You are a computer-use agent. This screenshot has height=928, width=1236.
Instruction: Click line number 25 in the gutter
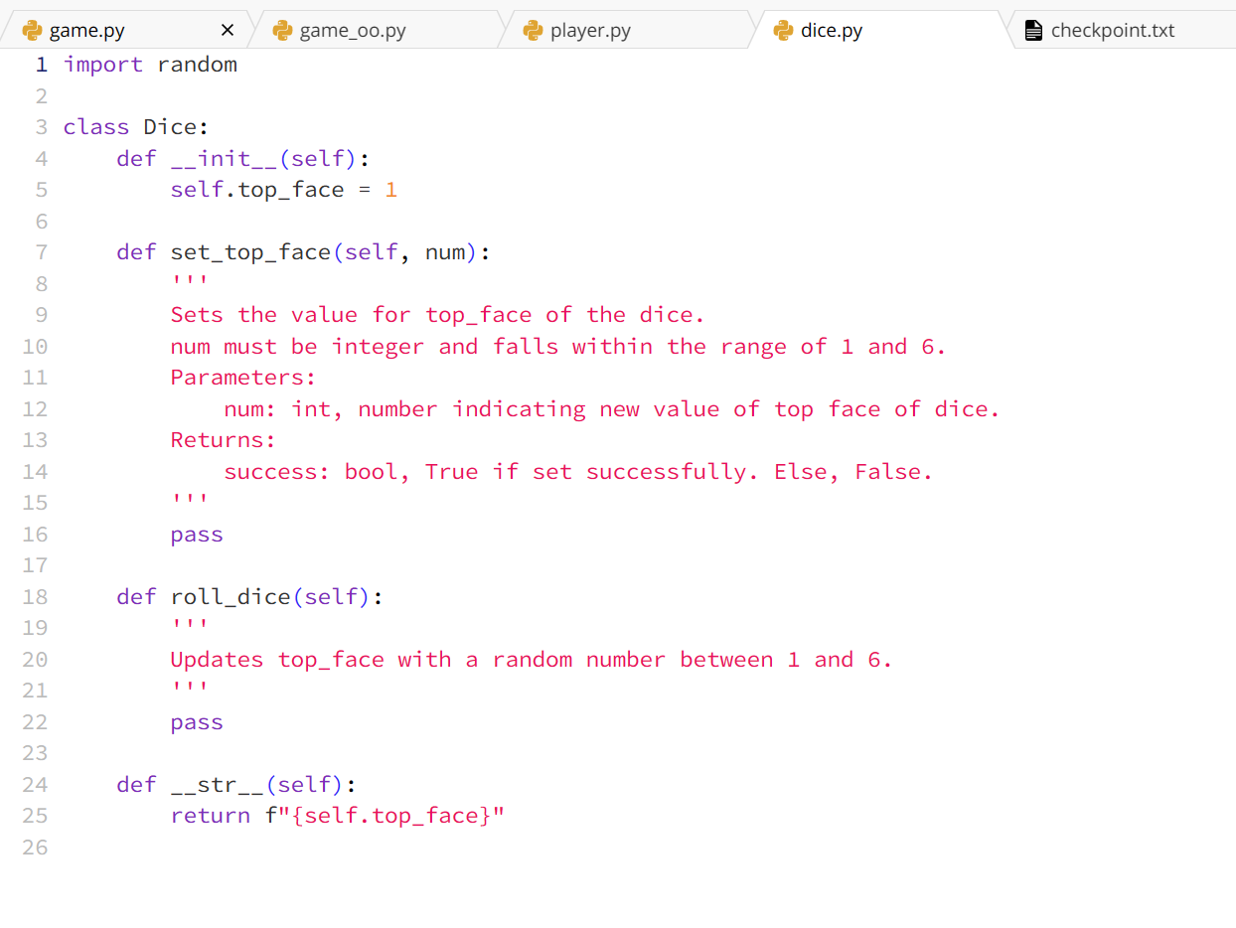(35, 816)
